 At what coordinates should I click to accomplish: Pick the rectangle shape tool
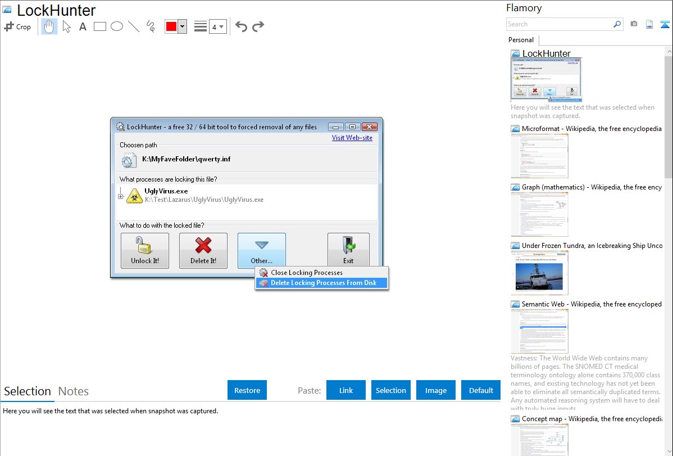(x=99, y=26)
